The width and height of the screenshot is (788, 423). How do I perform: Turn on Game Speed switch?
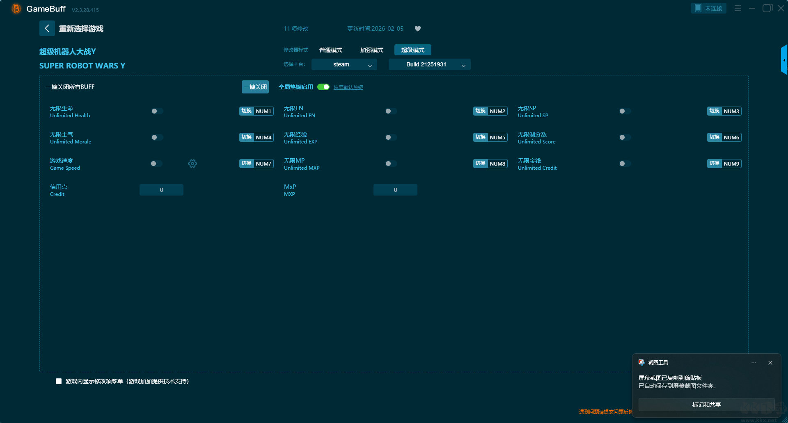click(156, 164)
